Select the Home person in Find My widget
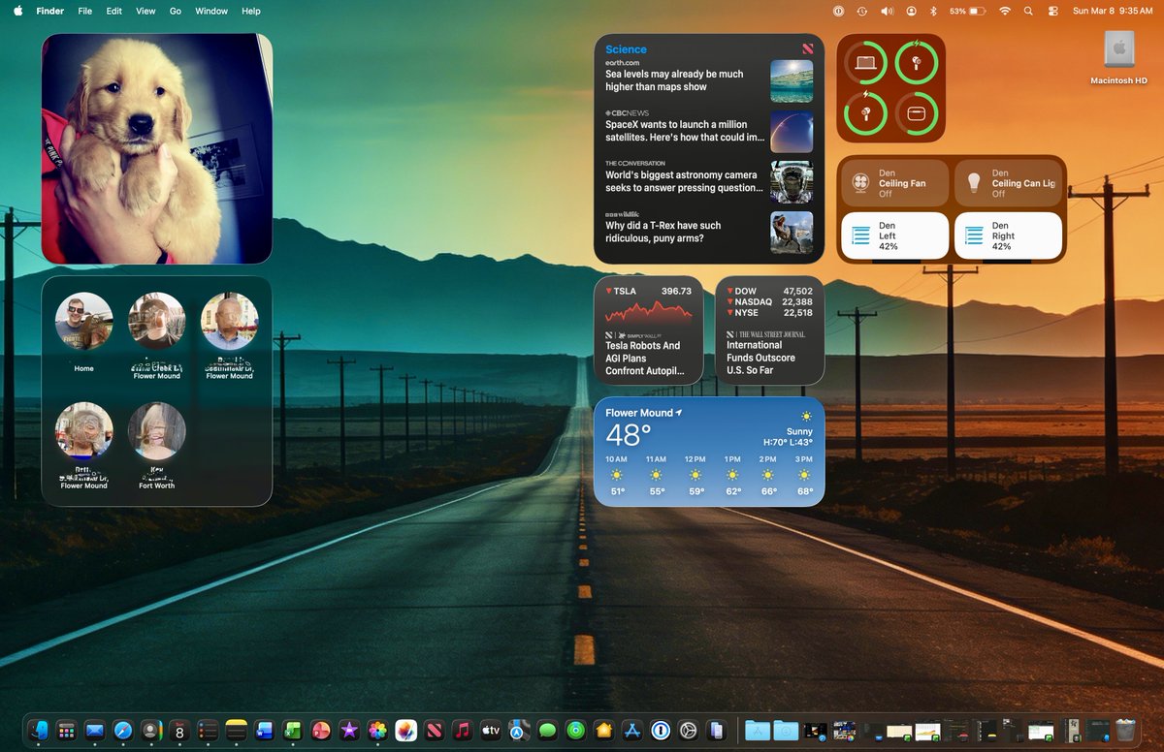 [83, 332]
